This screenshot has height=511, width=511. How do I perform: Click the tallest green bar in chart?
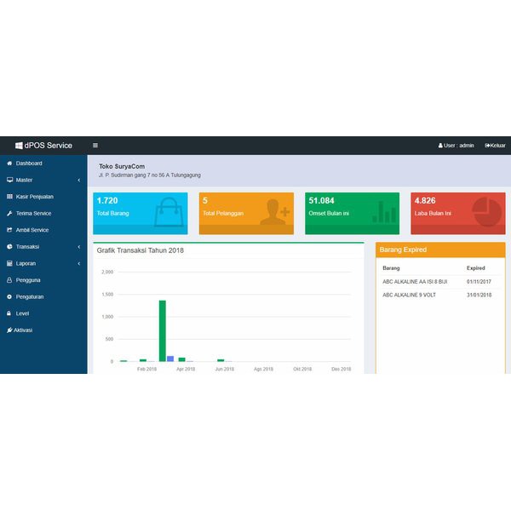pyautogui.click(x=163, y=330)
